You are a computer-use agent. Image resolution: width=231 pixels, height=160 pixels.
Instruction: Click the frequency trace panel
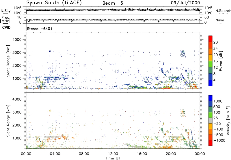tap(113, 20)
